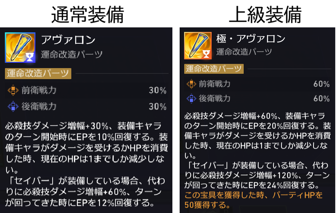The height and width of the screenshot is (213, 336).
Task: Click the 30% 前衛戦力 value
Action: (158, 91)
